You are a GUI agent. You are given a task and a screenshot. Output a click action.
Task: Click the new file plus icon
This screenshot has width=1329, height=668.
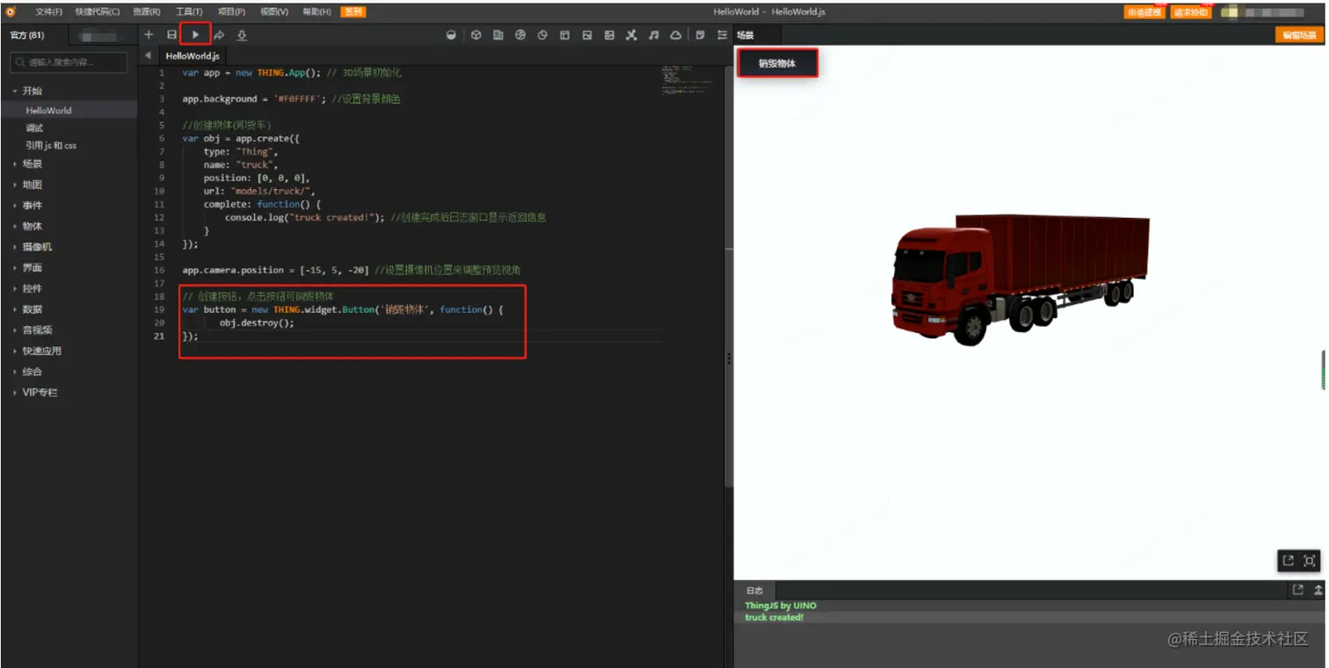tap(149, 35)
